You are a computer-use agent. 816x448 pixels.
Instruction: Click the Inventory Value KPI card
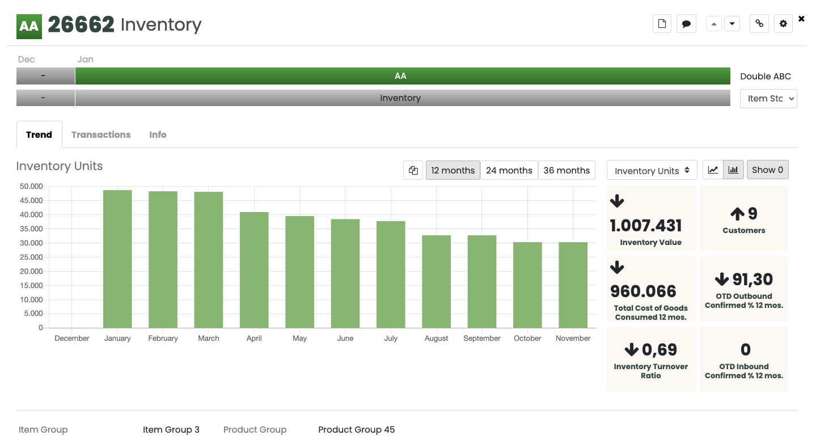click(650, 218)
